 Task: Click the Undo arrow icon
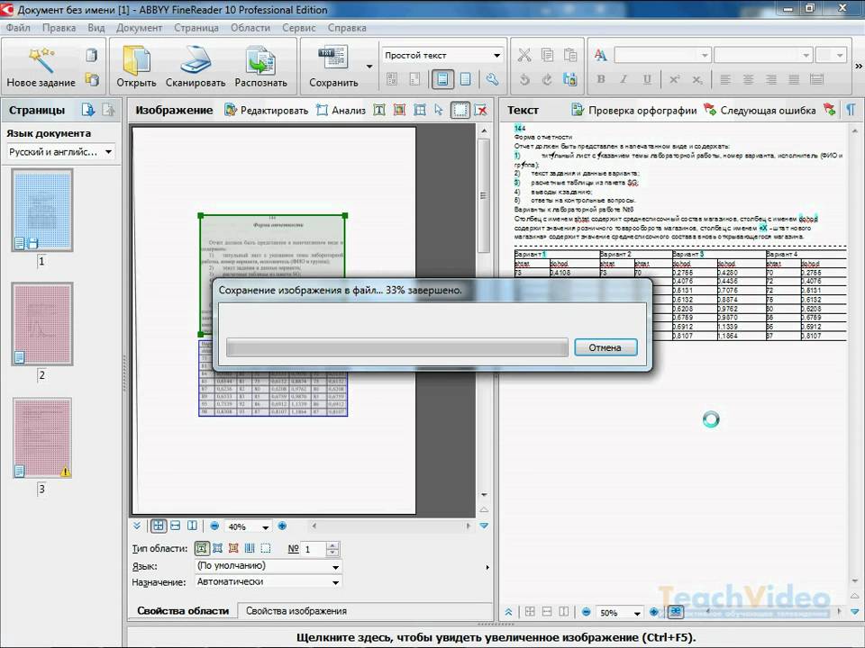tap(524, 80)
